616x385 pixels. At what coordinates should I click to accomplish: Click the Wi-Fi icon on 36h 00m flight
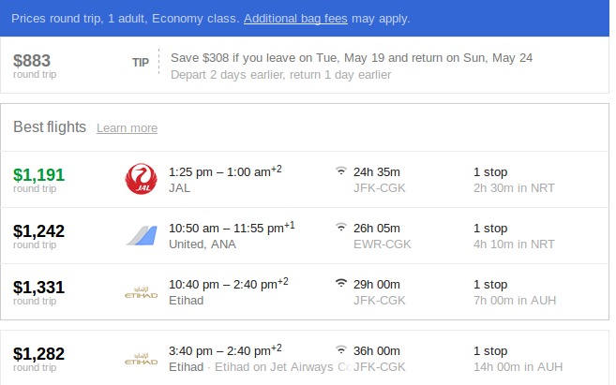coord(340,350)
